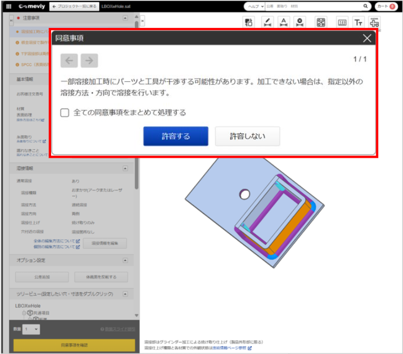Select the dimension measurement tool icon
Image resolution: width=403 pixels, height=354 pixels.
[267, 22]
